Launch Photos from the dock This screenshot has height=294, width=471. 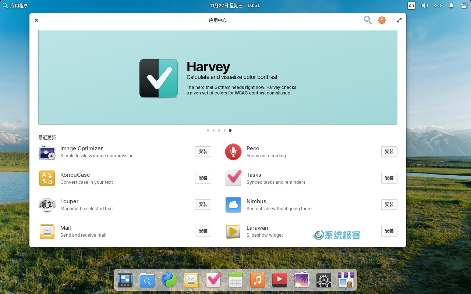302,280
